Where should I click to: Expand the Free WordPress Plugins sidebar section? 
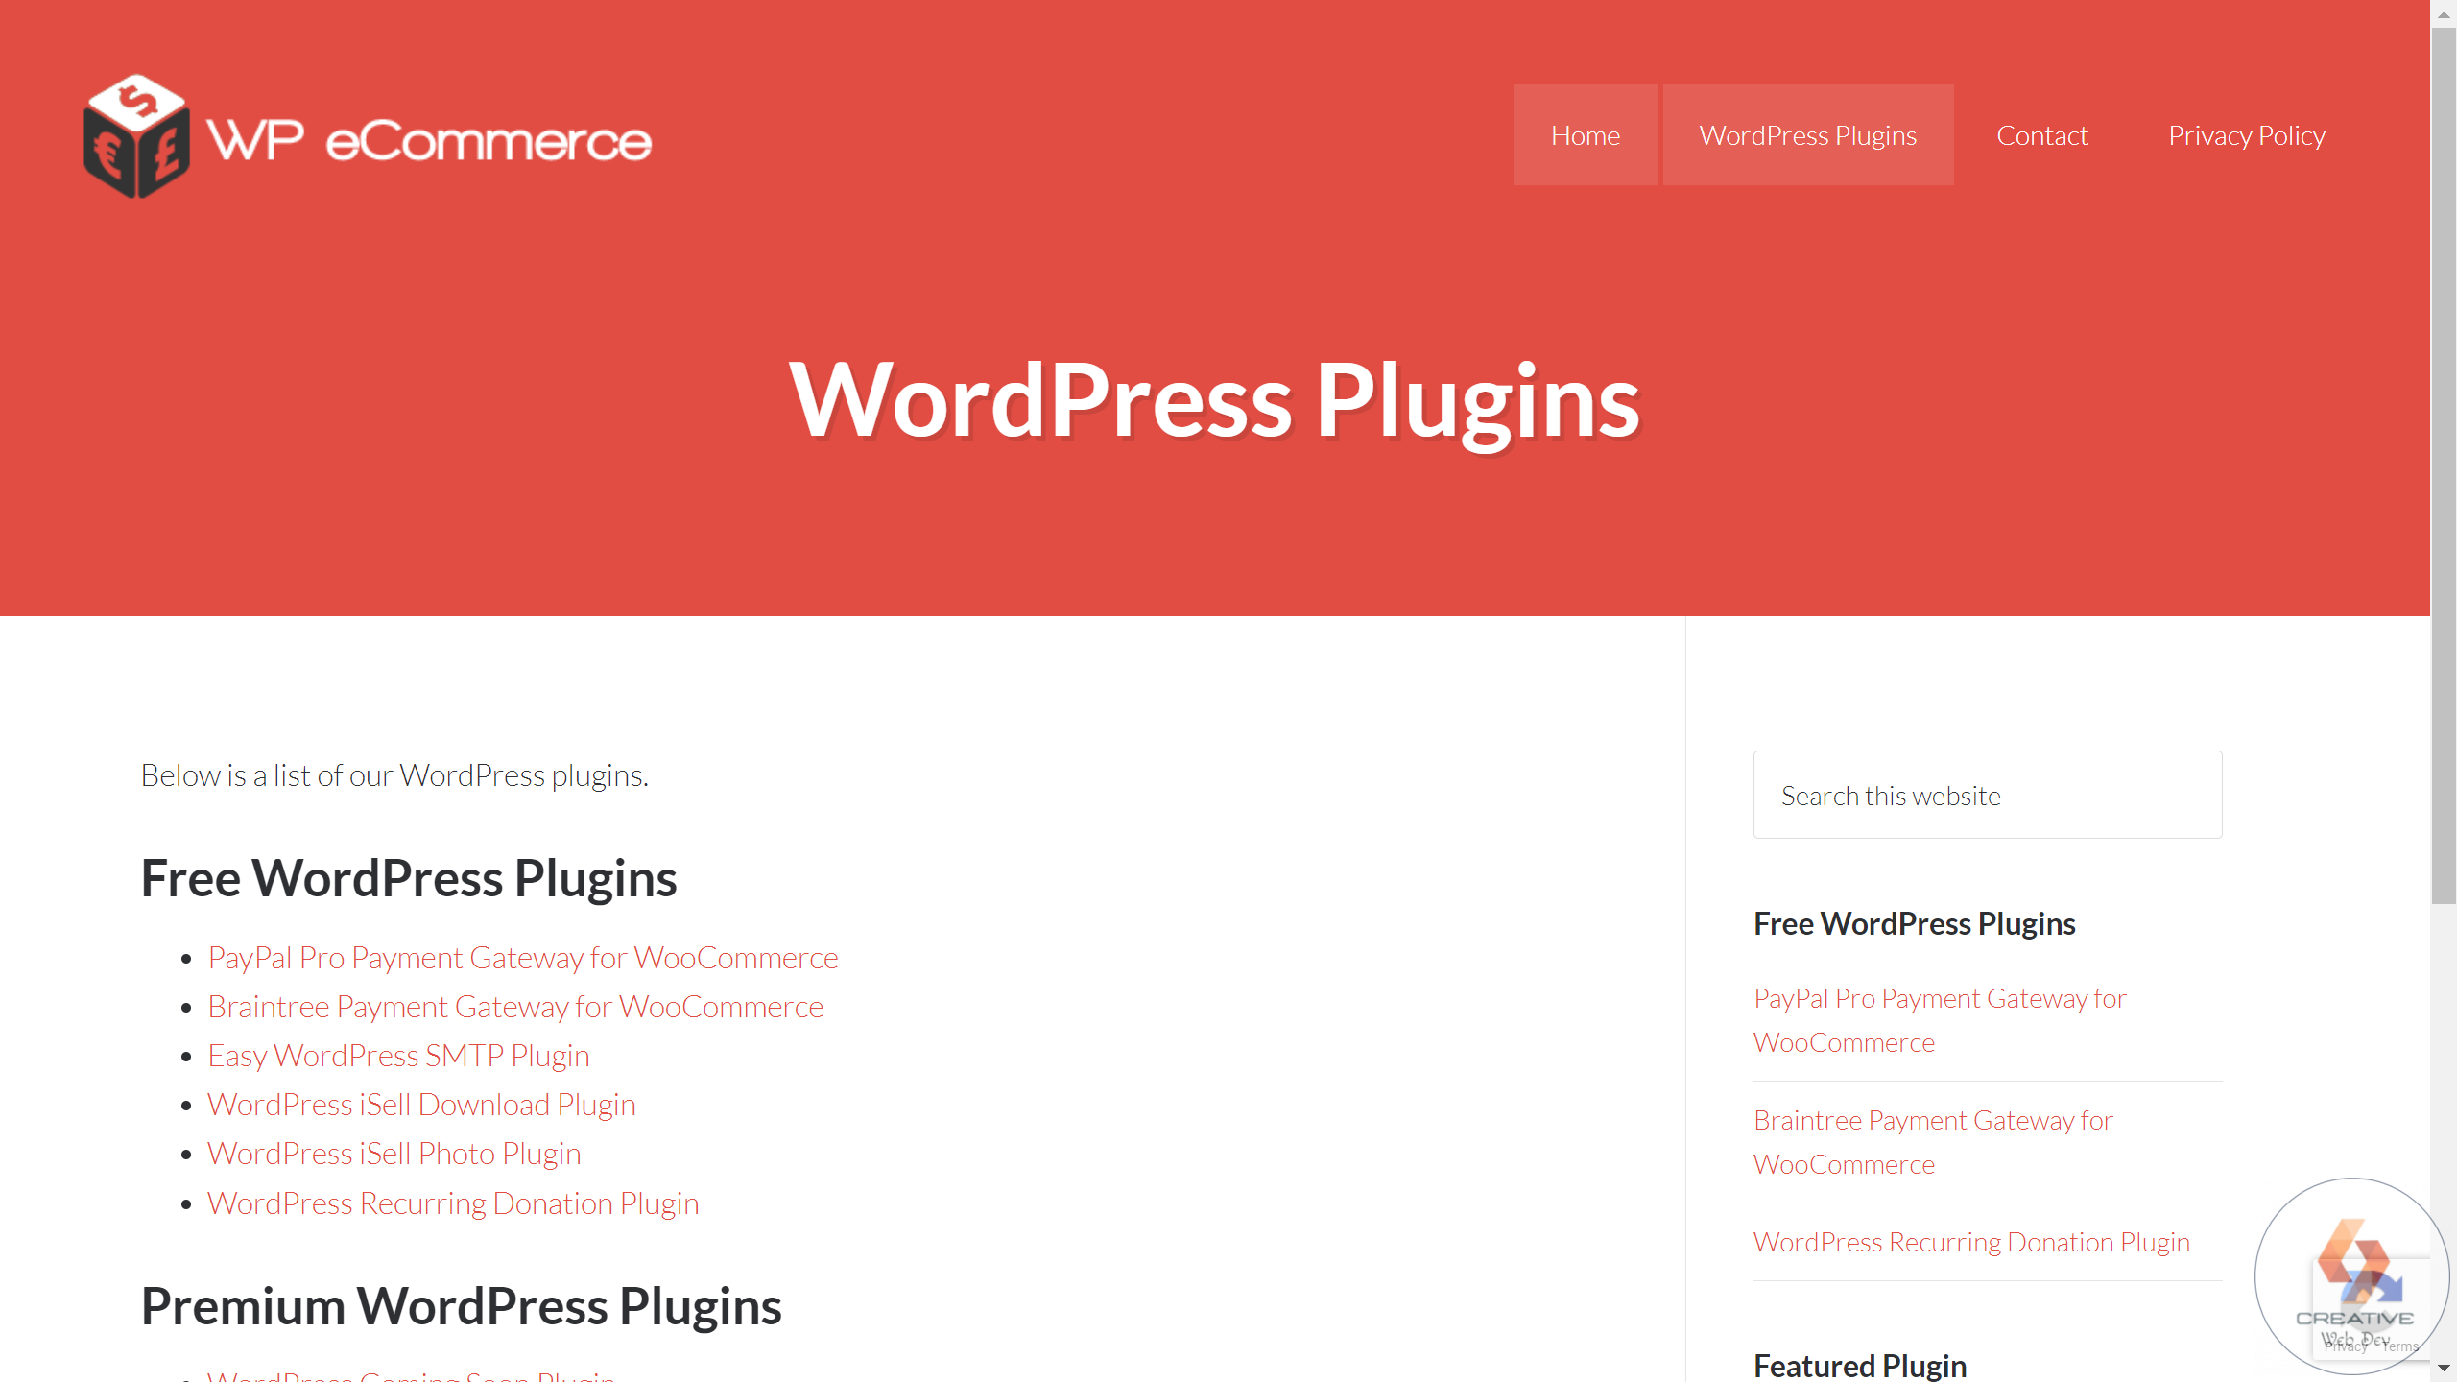coord(1914,923)
